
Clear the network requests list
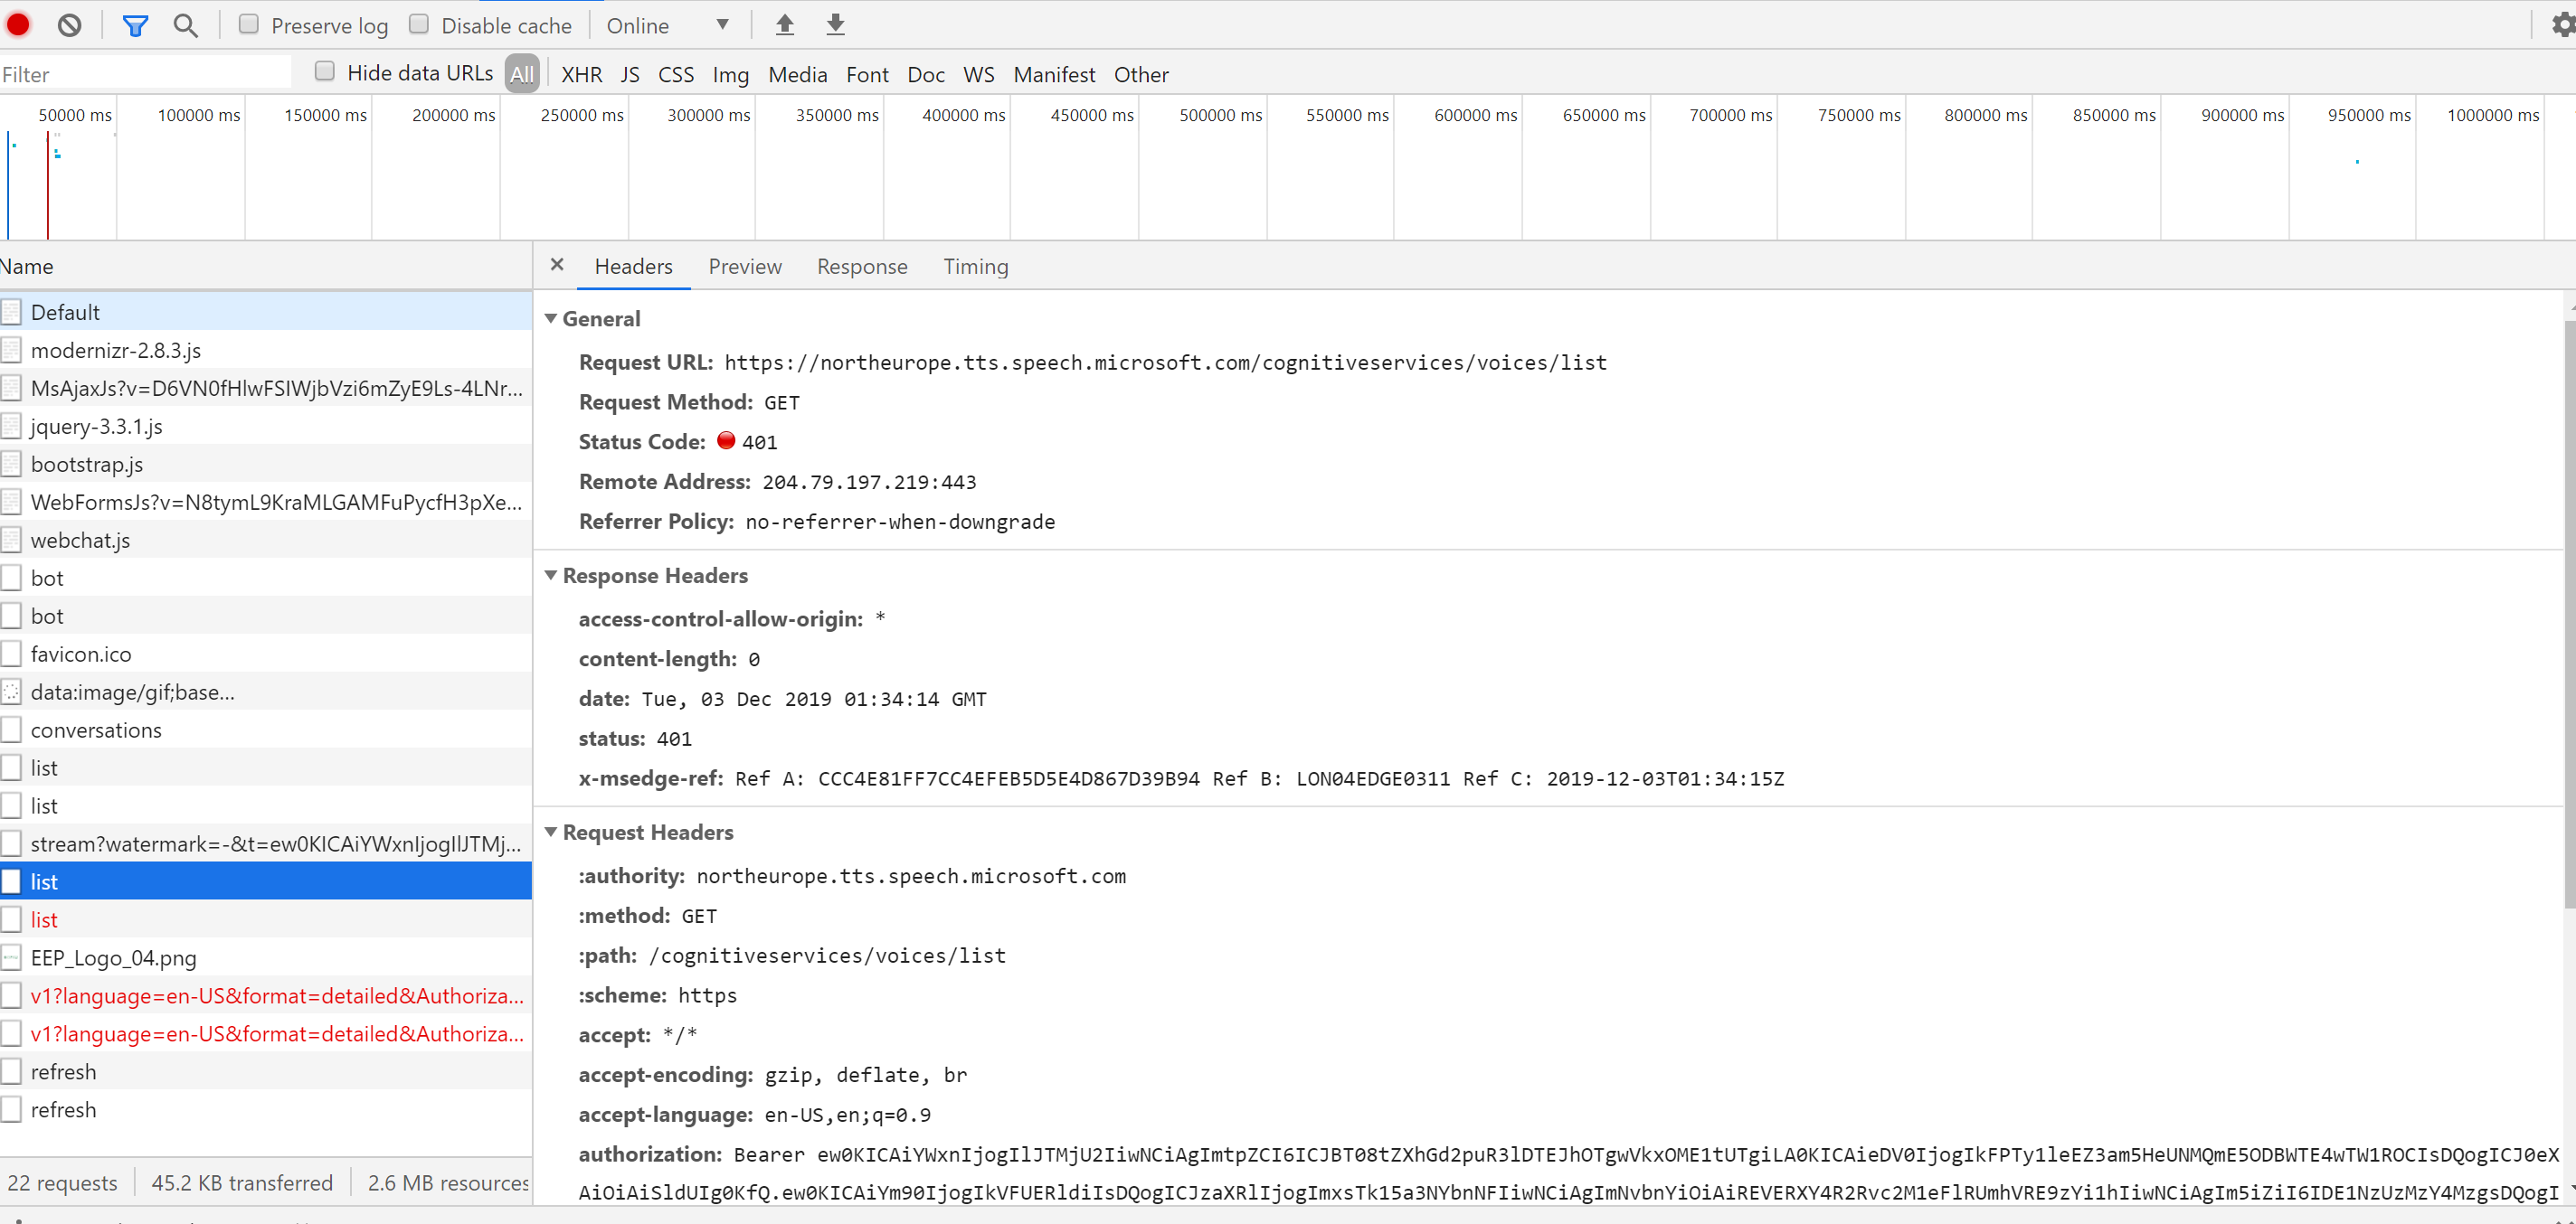68,24
